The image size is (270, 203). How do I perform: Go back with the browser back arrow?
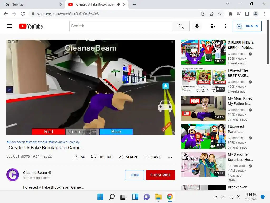coord(6,14)
